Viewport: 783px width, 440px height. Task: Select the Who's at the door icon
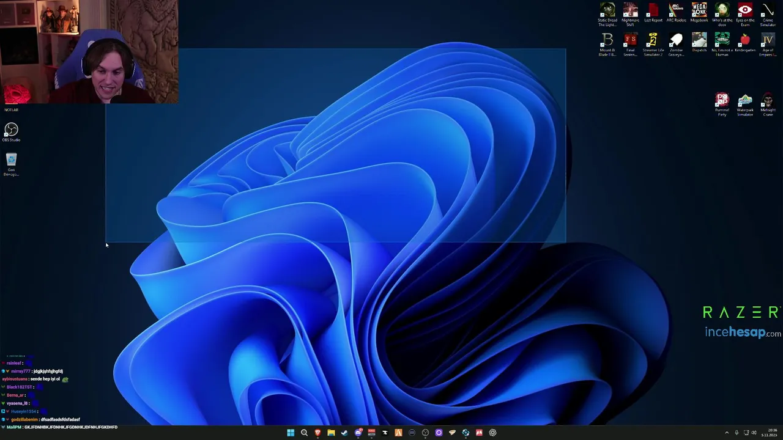tap(722, 15)
